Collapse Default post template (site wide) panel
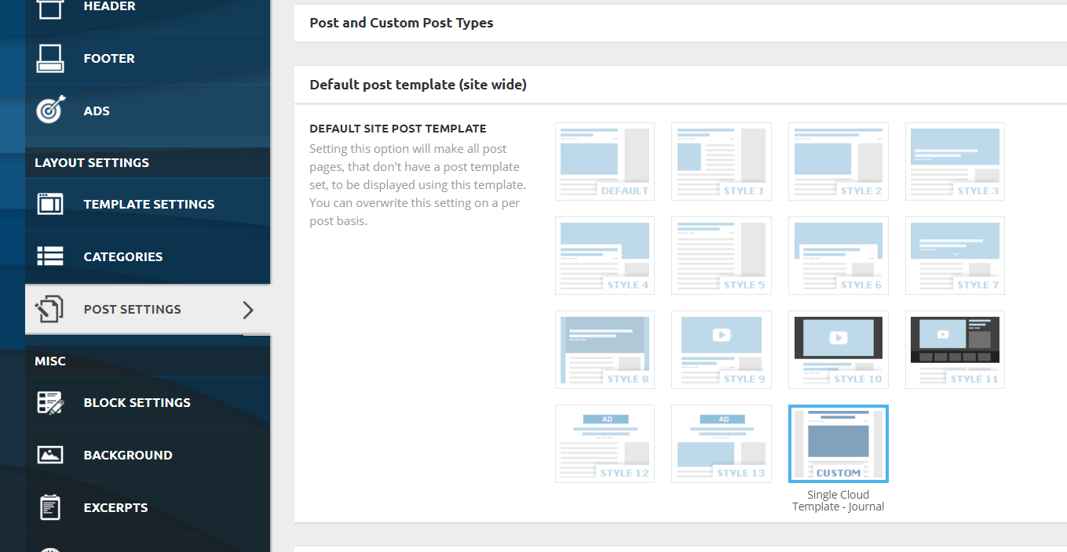Image resolution: width=1067 pixels, height=552 pixels. click(680, 85)
